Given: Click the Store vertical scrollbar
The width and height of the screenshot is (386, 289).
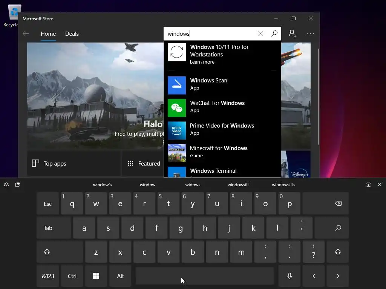Looking at the screenshot, I should 318,97.
